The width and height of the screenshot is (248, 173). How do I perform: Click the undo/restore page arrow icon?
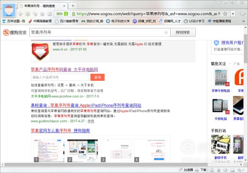pos(35,14)
